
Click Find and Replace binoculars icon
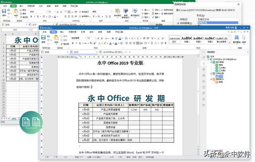click(x=237, y=38)
